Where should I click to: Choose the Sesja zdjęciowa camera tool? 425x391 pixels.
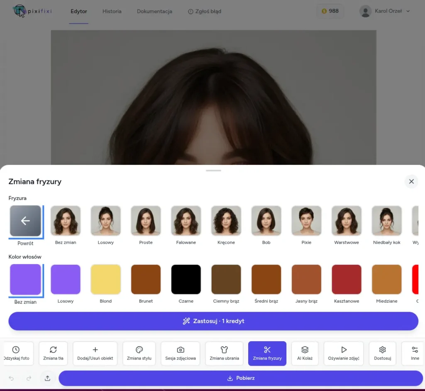[x=180, y=353]
